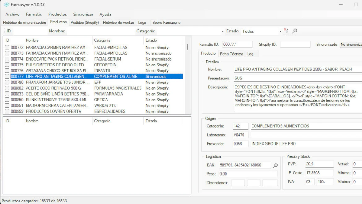Select the Producto detail tab
This screenshot has width=362, height=204.
(x=208, y=53)
